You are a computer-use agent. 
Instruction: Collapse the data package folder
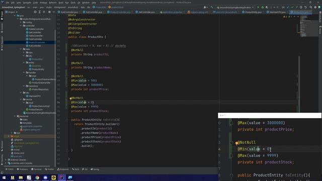[x=21, y=49]
